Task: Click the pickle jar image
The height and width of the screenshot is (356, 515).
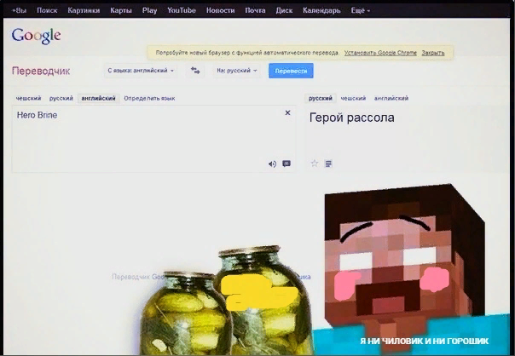Action: (227, 301)
